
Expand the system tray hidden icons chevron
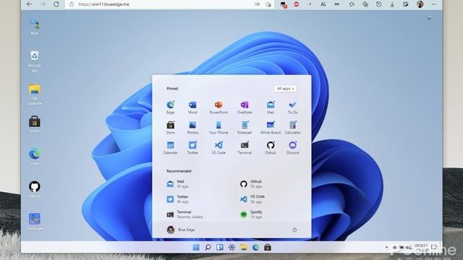[387, 247]
